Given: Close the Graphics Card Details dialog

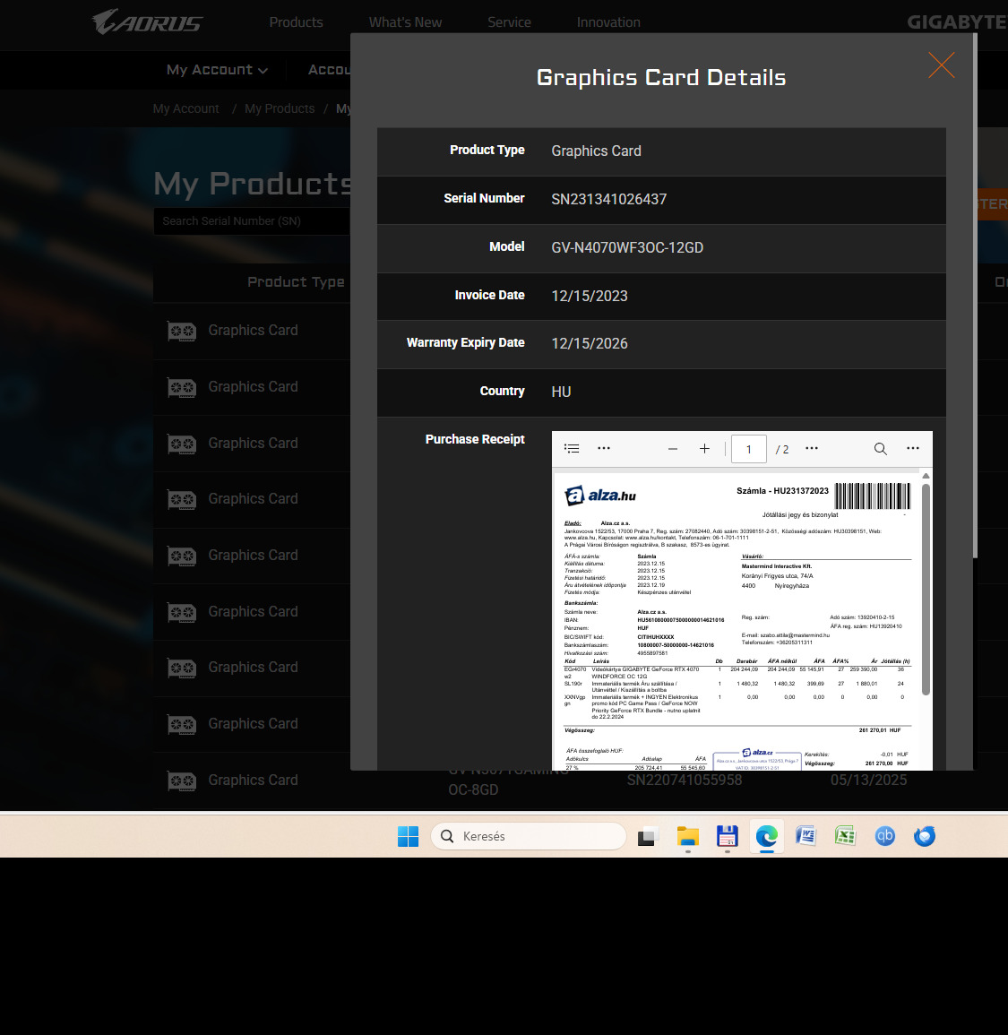Looking at the screenshot, I should tap(941, 65).
